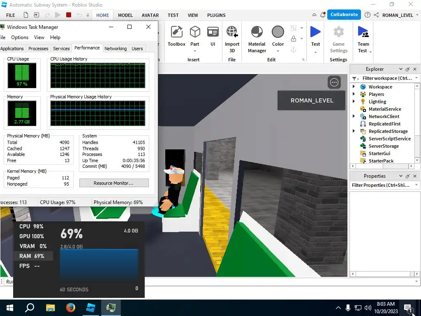Open the Team Test dropdown arrow

click(370, 51)
